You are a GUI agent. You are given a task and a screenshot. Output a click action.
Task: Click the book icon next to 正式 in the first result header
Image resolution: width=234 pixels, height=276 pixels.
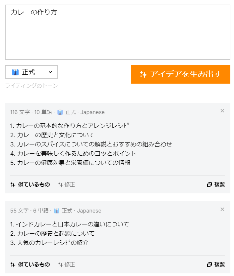[59, 112]
